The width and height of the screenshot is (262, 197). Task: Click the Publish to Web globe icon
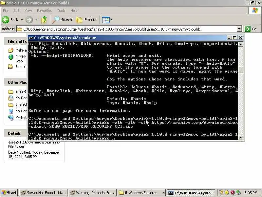coord(11,57)
